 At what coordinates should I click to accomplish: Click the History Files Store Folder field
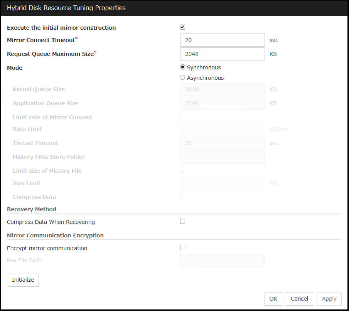pos(222,157)
